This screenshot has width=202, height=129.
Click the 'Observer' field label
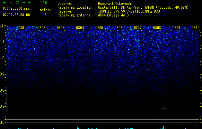point(65,4)
